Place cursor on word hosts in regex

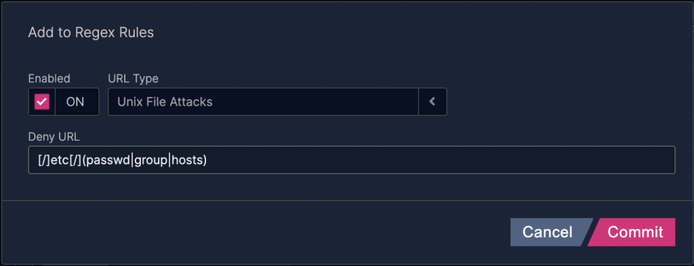click(187, 161)
